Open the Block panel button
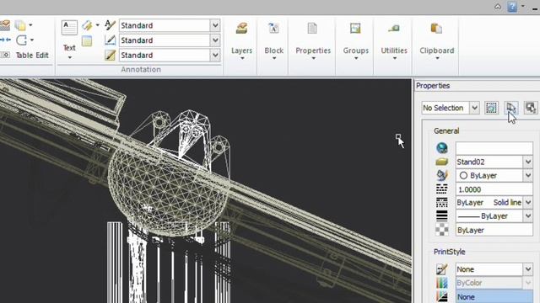Viewport: 540px width, 303px height. click(273, 41)
